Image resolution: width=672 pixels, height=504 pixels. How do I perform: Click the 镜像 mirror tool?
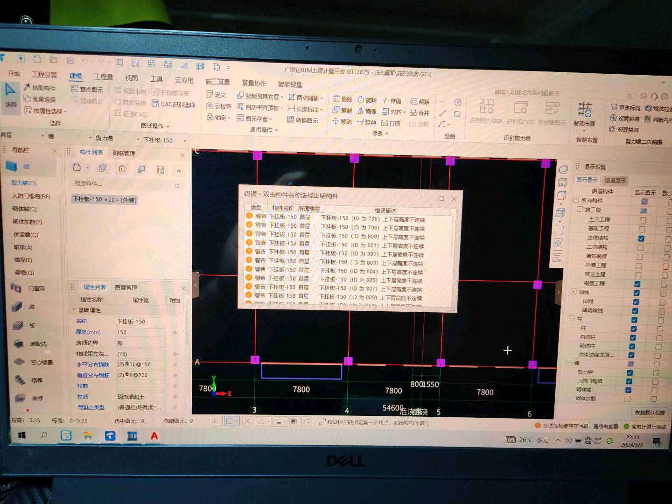pyautogui.click(x=367, y=111)
